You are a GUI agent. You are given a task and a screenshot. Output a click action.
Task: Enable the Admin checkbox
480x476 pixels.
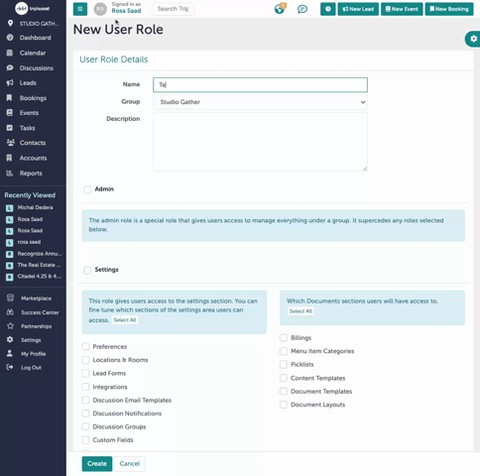(87, 189)
